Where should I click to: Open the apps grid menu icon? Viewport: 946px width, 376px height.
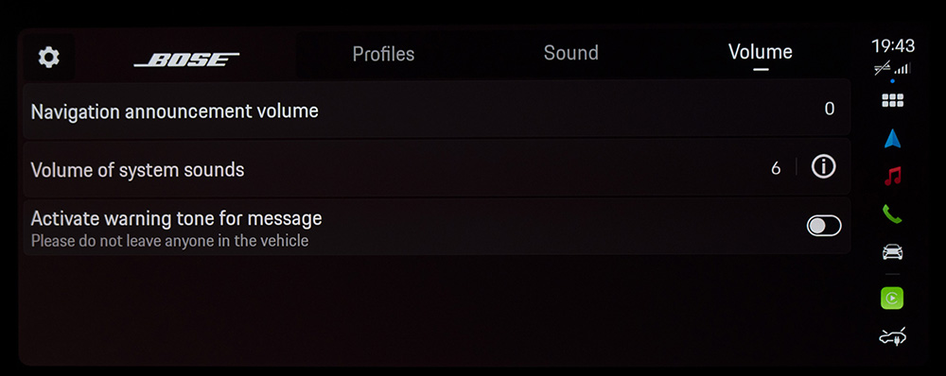click(892, 101)
